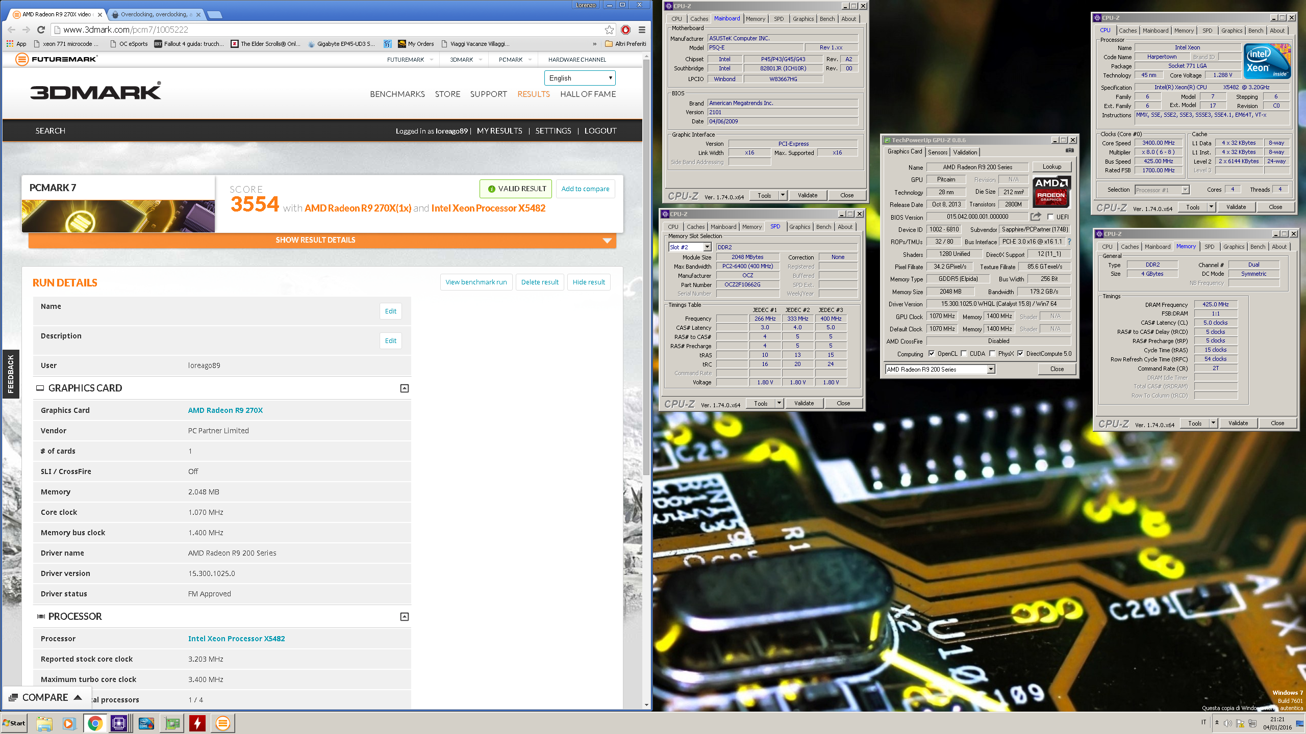Open the English language dropdown

(580, 78)
